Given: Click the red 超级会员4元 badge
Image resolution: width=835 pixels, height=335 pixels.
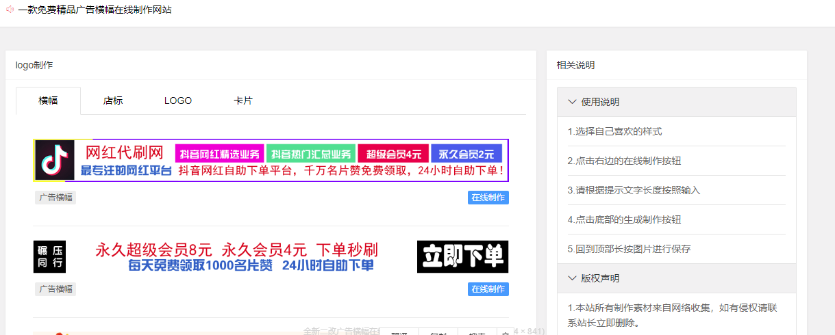Looking at the screenshot, I should coord(394,153).
